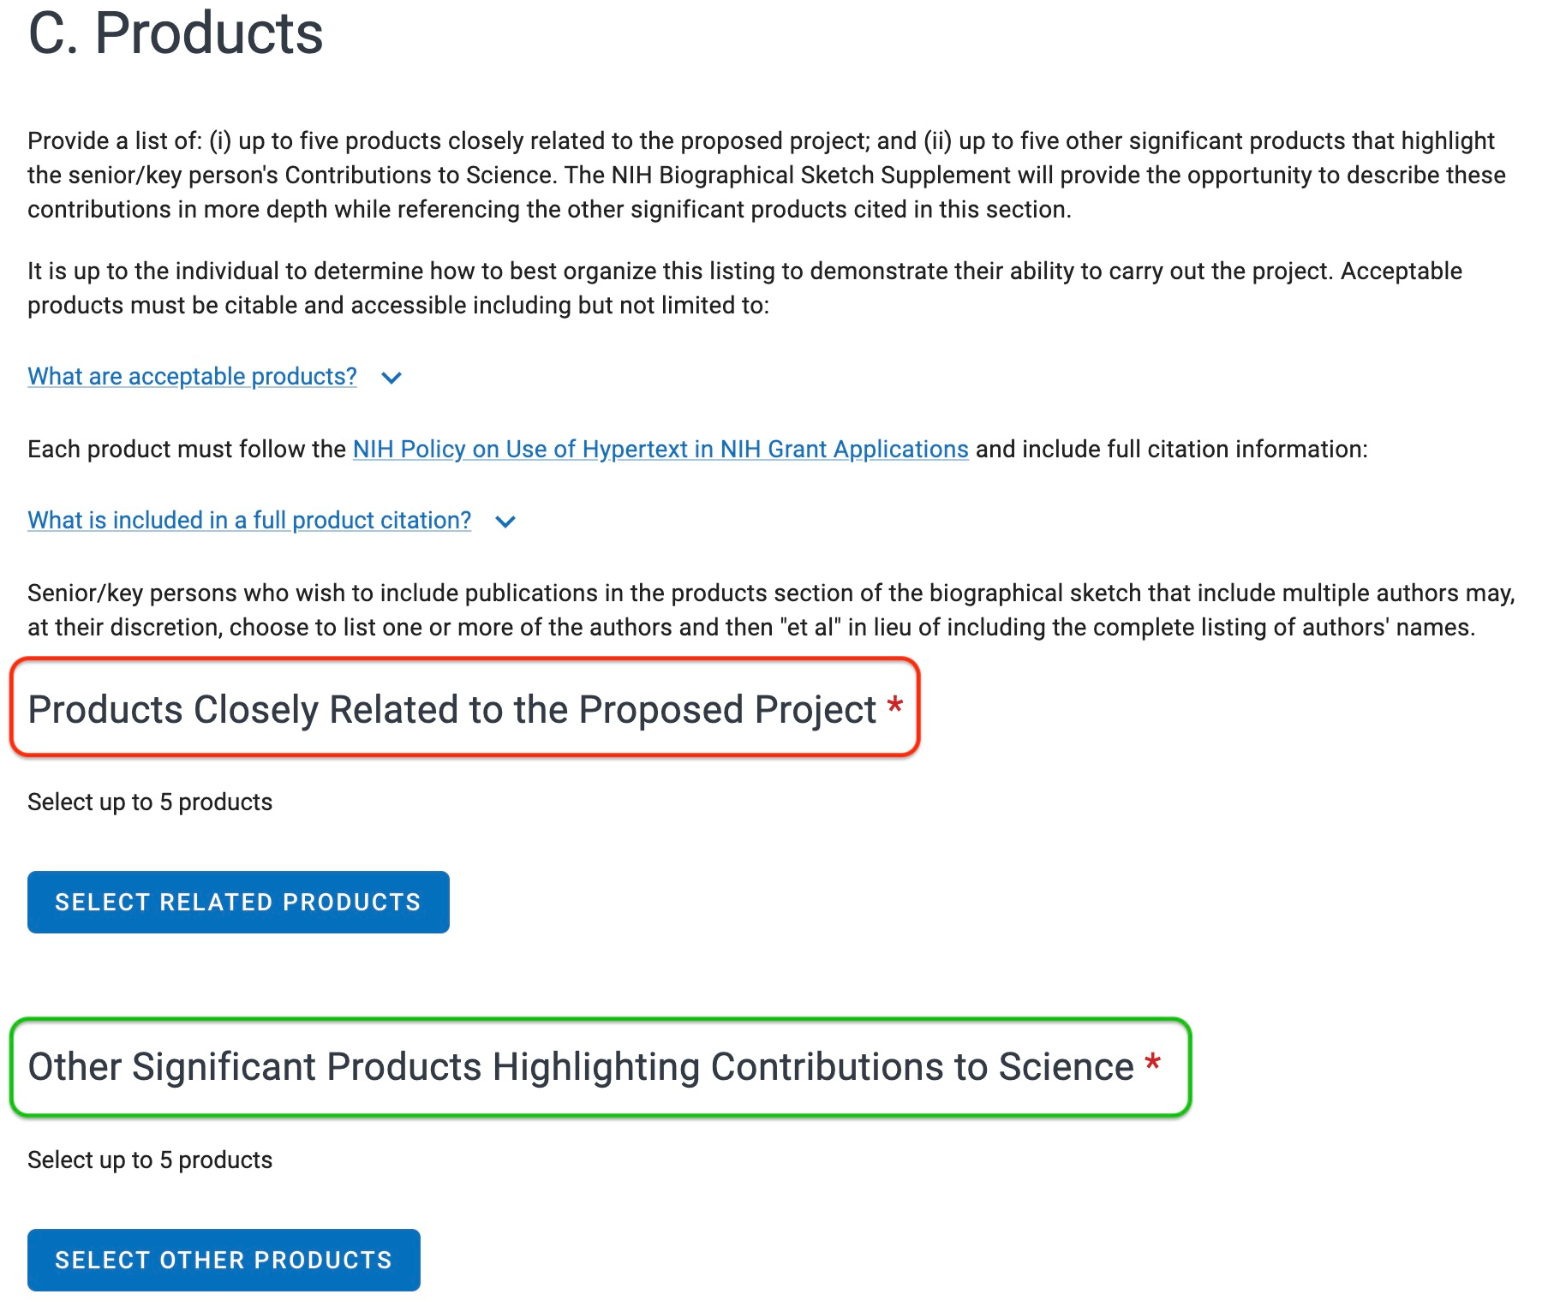Screen dimensions: 1560x1300
Task: Click 'Products Closely Related to the Proposed Project' heading
Action: tap(451, 709)
